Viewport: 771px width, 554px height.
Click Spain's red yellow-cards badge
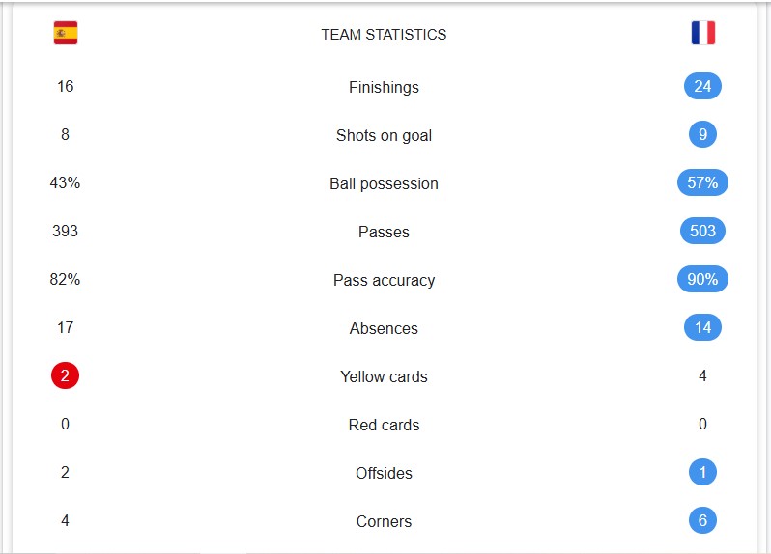pyautogui.click(x=65, y=376)
